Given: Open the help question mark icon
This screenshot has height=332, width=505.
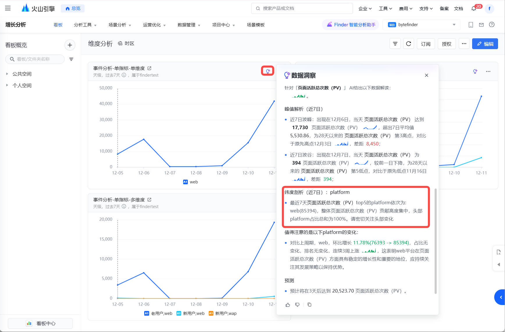Looking at the screenshot, I should [x=492, y=25].
